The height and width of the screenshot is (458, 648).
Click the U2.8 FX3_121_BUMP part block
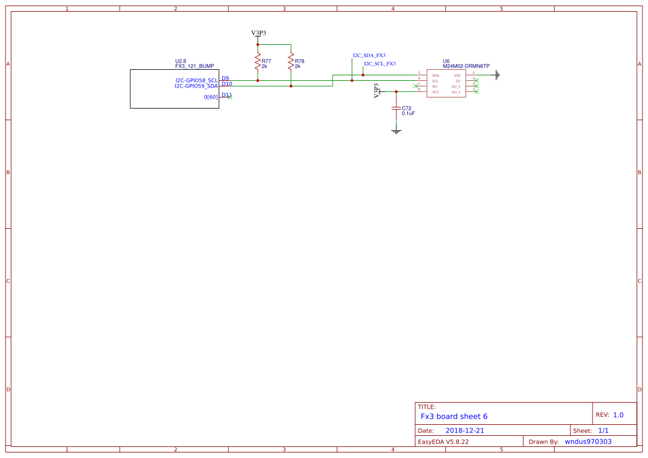point(175,89)
